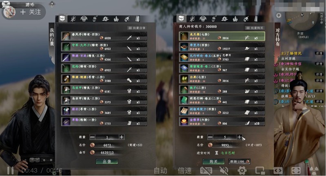Open the all-items chest tab in my inventory
326x176 pixels.
click(x=62, y=19)
